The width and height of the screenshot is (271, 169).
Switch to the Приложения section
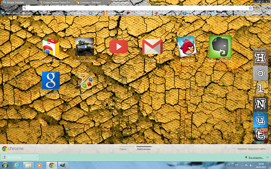click(x=144, y=149)
